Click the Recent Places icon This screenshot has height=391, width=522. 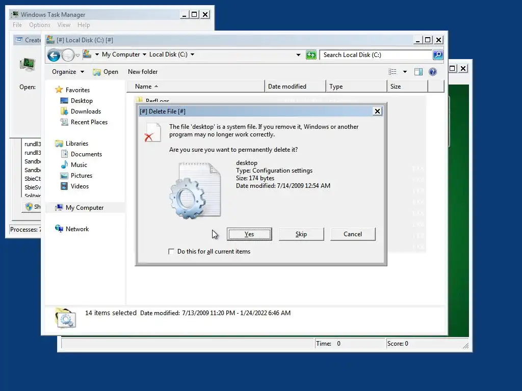pos(64,122)
